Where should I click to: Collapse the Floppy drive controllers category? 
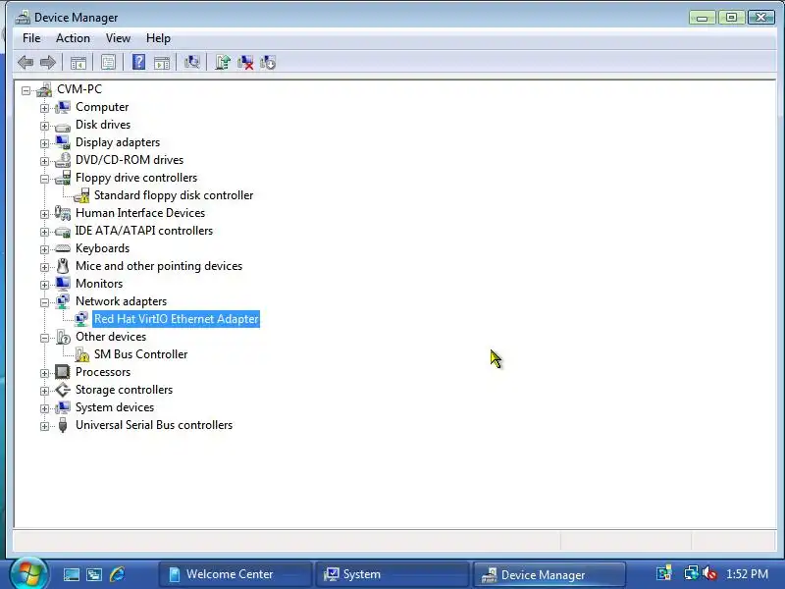pyautogui.click(x=44, y=179)
